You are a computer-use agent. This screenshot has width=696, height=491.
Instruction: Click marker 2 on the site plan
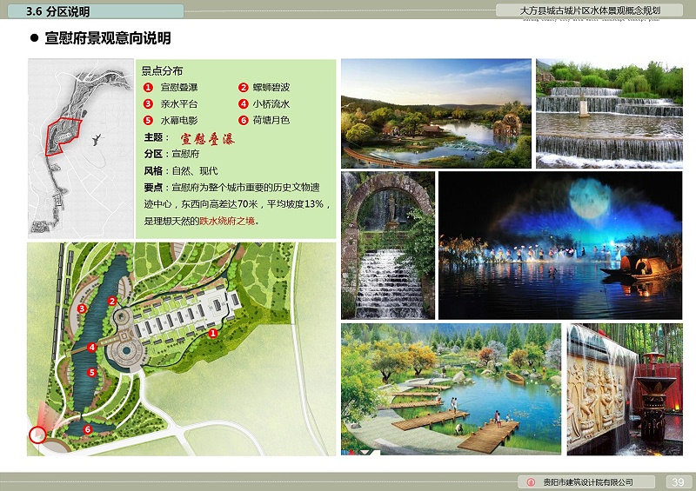[x=111, y=301]
